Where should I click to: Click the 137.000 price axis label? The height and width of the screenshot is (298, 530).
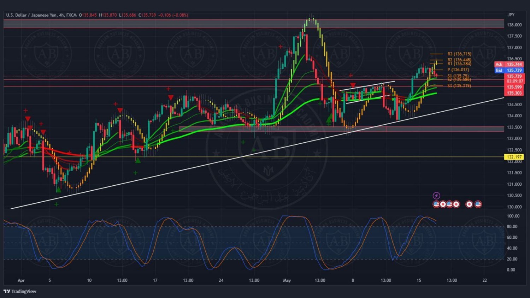pos(514,48)
